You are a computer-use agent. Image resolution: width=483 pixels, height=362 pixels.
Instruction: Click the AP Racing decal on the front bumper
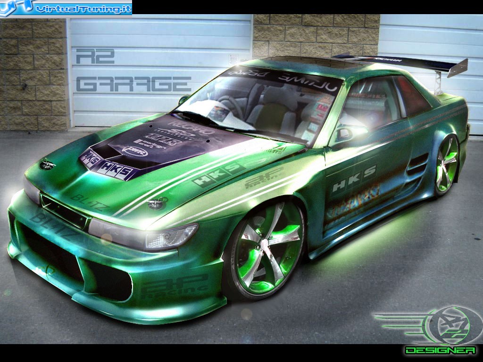tap(175, 286)
